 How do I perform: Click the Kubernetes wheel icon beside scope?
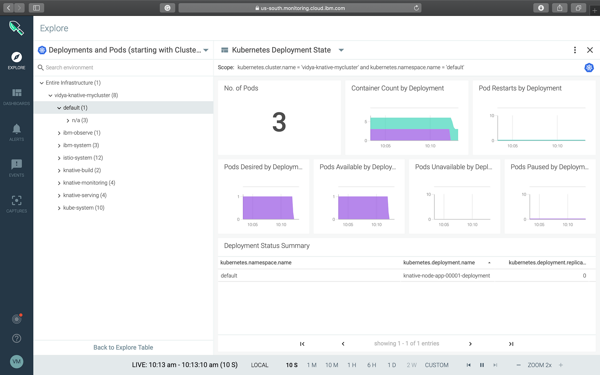click(x=589, y=67)
